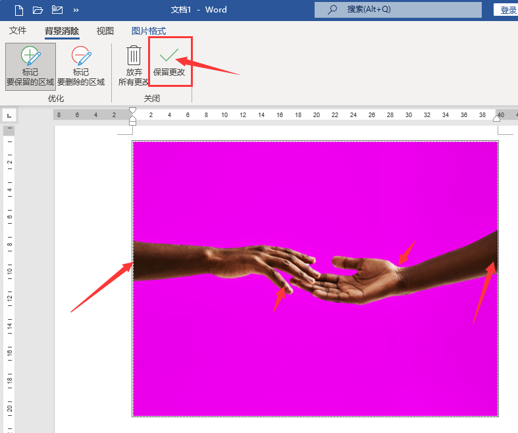Expand quick access toolbar overflow chevrons
The image size is (518, 433).
76,11
